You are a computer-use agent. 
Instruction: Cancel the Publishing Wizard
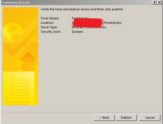pyautogui.click(x=150, y=118)
